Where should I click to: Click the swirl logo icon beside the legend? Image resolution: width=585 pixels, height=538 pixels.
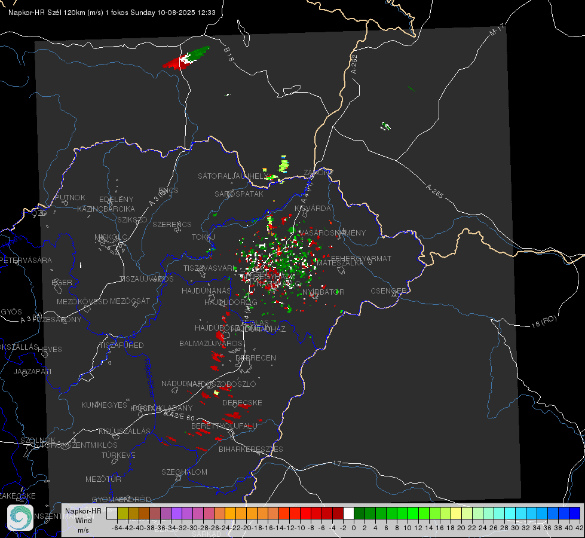(20, 518)
